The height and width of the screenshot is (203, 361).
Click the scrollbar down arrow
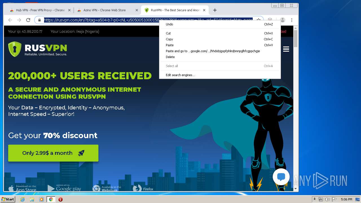[296, 189]
